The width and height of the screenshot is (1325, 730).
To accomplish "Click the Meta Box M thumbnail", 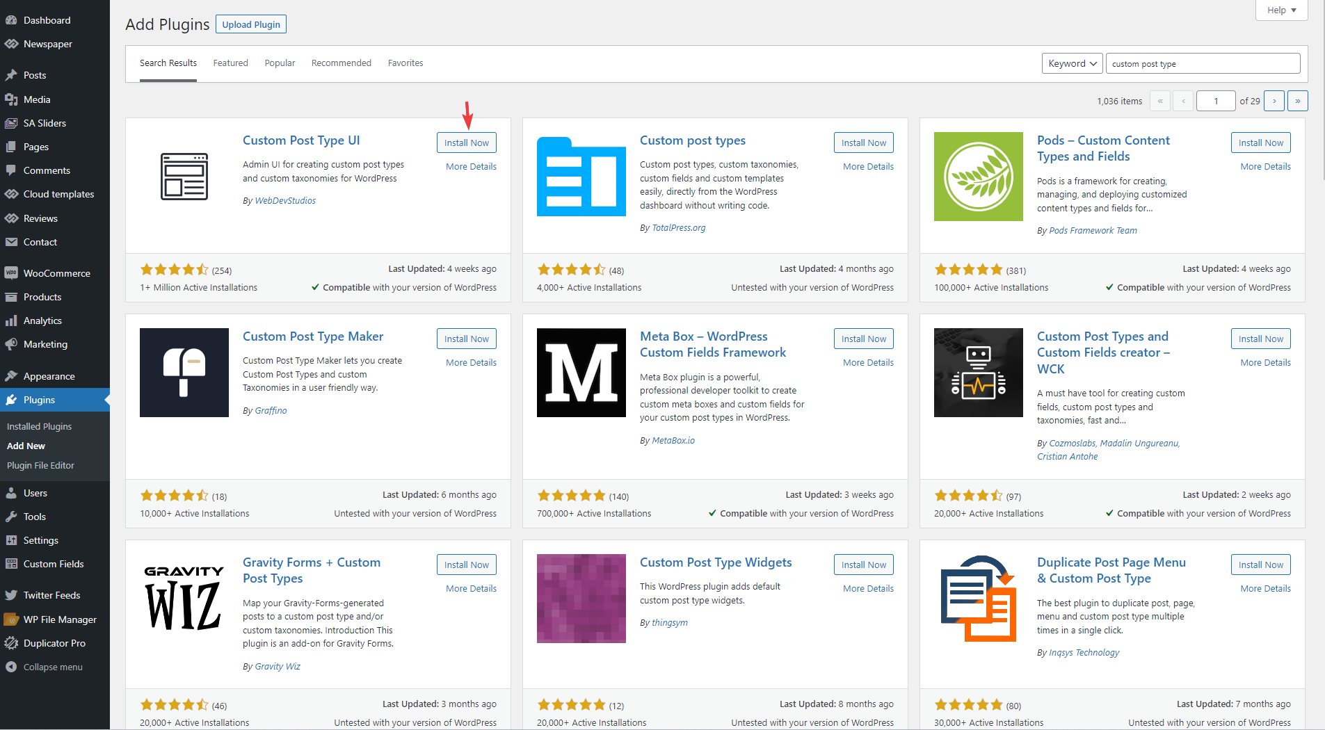I will click(581, 373).
